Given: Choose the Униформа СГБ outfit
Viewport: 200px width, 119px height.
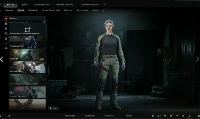Looking at the screenshot, I should click(x=27, y=42).
